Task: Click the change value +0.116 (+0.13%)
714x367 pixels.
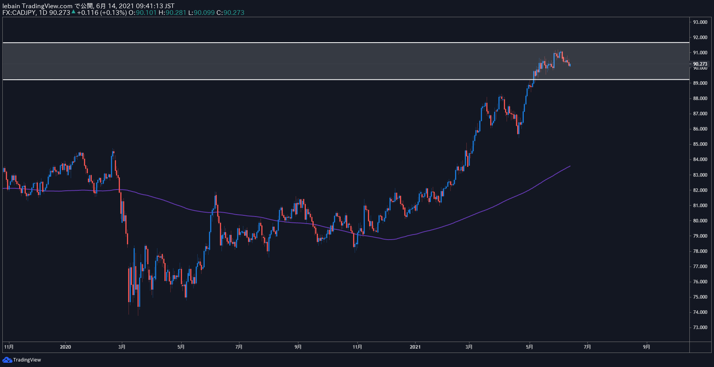Action: [102, 13]
